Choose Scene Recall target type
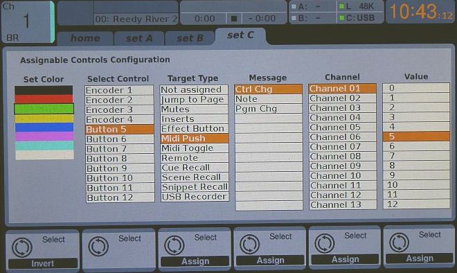Image resolution: width=457 pixels, height=273 pixels. tap(195, 177)
